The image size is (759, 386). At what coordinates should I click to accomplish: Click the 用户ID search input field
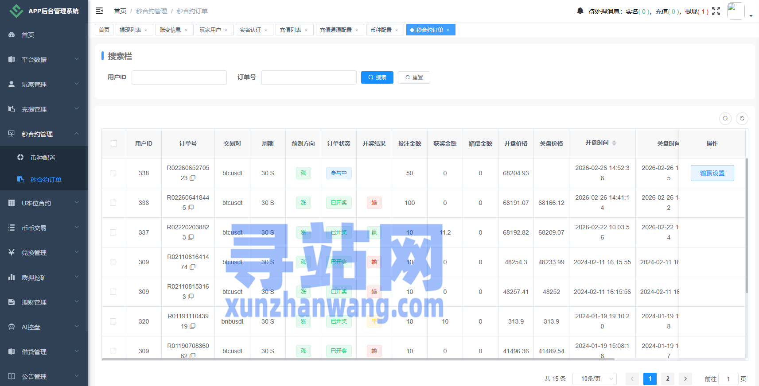(x=179, y=77)
